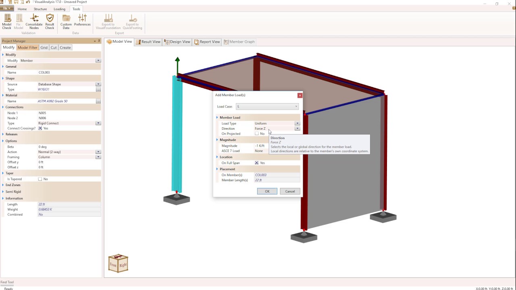Switch to the Structure ribbon tab

[x=40, y=9]
